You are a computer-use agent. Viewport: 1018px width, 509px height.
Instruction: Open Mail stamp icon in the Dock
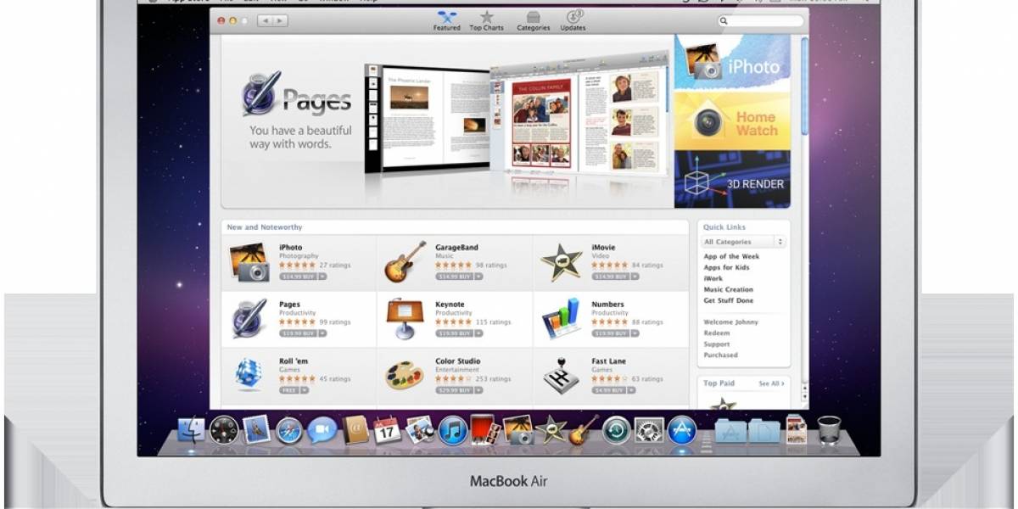pos(256,429)
